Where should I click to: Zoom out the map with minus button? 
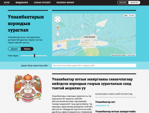pyautogui.click(x=58, y=35)
